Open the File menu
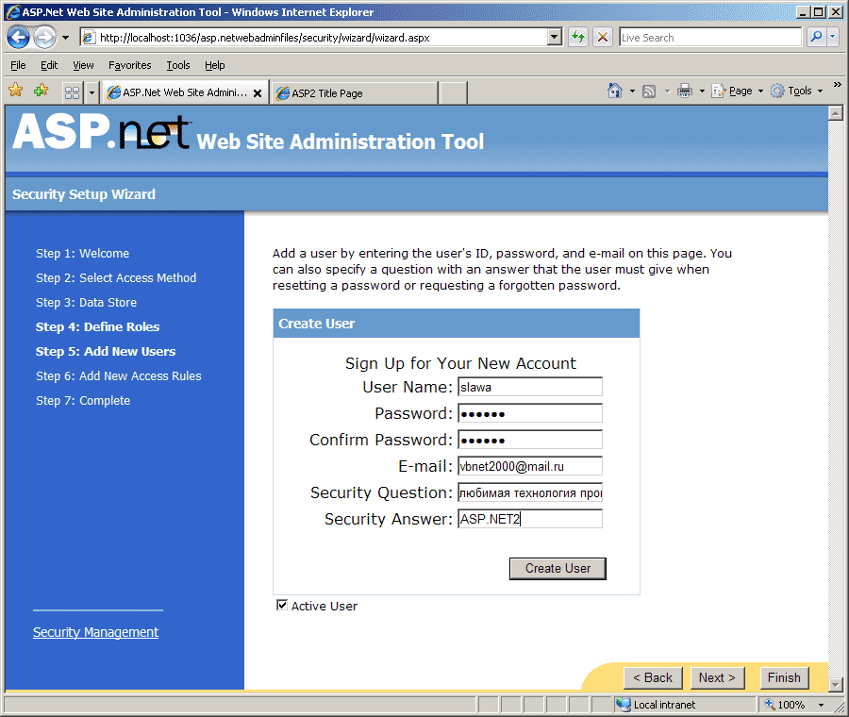This screenshot has height=717, width=849. [18, 65]
